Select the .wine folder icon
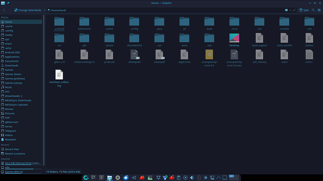 (184, 38)
